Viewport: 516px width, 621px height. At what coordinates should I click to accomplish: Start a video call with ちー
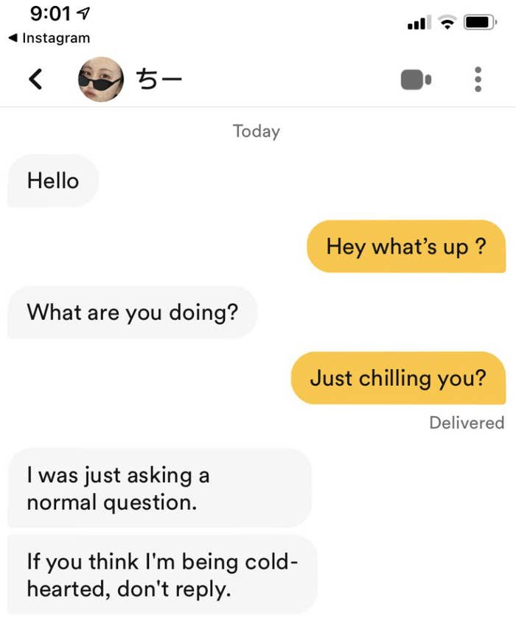(416, 80)
